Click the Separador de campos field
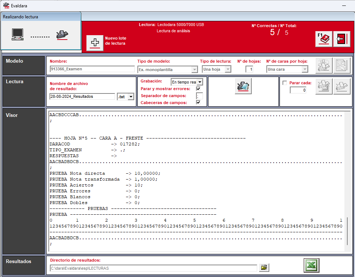Viewport: 355px width, 277px height. point(199,96)
